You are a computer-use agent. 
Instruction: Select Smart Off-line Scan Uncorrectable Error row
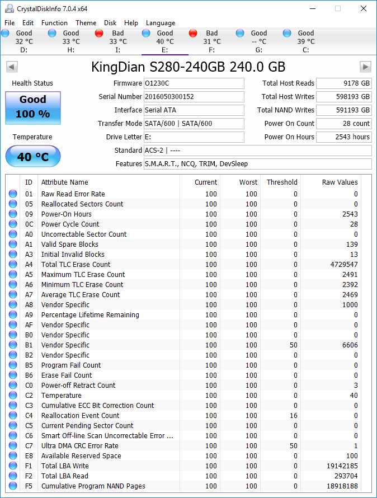183,436
